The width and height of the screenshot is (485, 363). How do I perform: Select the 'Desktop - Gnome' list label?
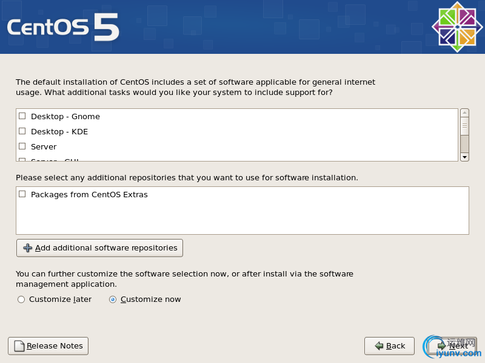[65, 116]
